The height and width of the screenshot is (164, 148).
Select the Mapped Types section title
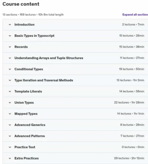click(x=26, y=114)
